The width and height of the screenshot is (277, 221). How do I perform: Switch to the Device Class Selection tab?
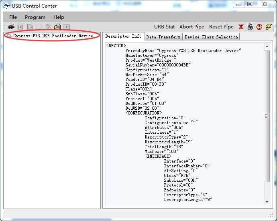211,37
